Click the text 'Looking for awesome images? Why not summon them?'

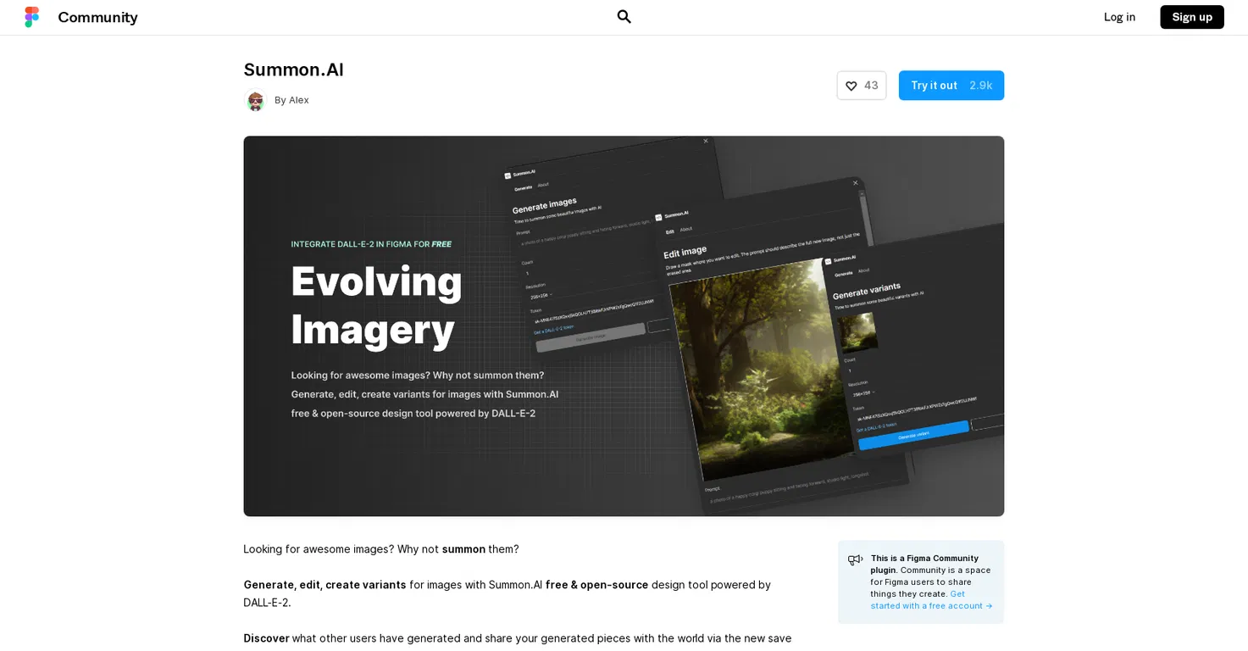click(381, 549)
